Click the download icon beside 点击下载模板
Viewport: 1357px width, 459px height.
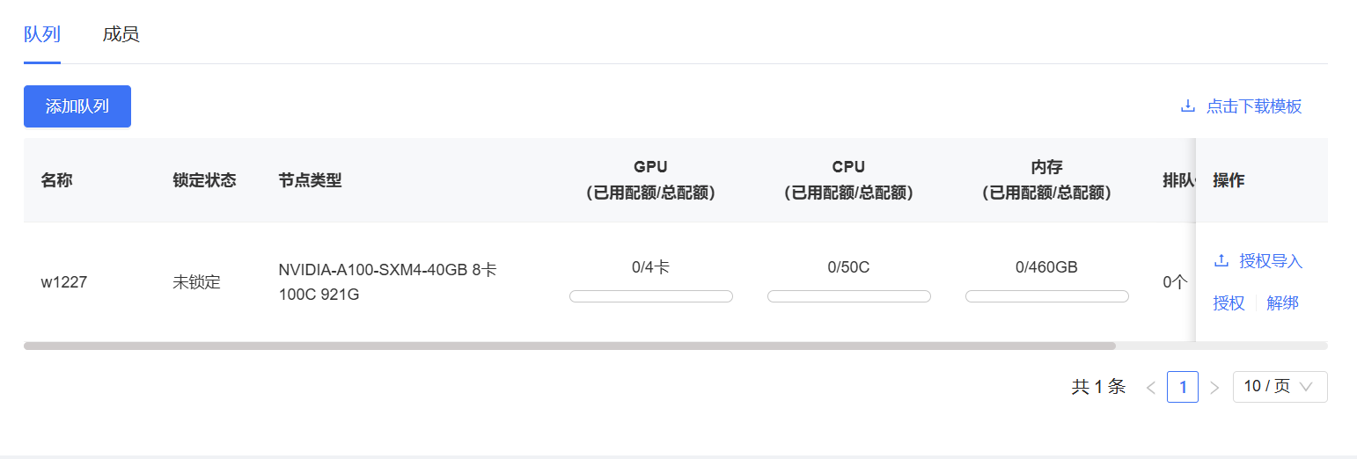[1188, 106]
